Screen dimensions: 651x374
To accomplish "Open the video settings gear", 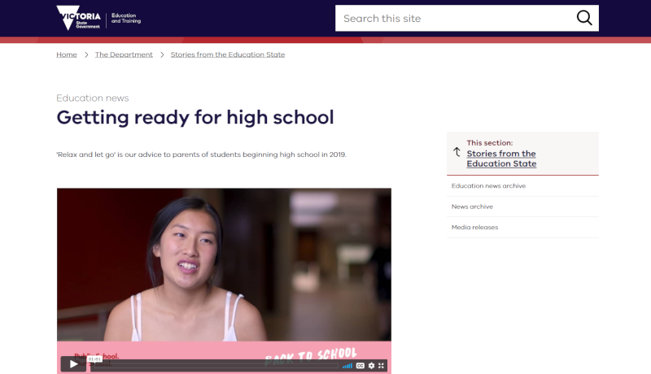I will tap(371, 366).
